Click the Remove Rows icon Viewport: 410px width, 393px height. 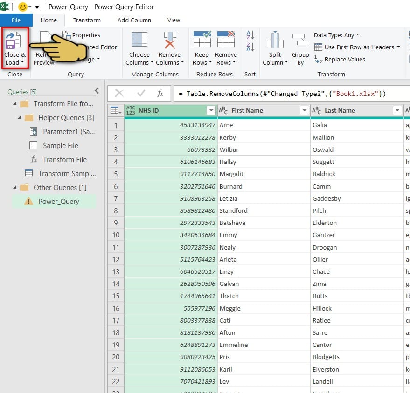226,39
